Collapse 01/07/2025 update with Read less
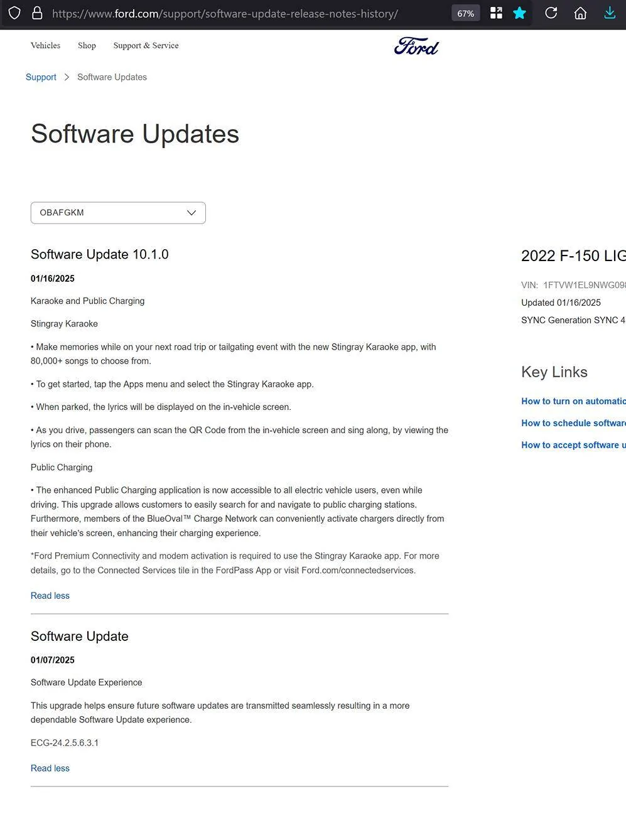626x816 pixels. click(50, 768)
